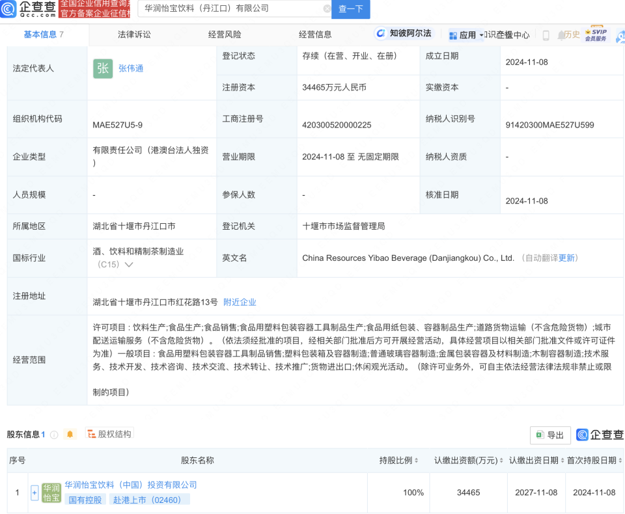Click registered address 红花路13号 text
The height and width of the screenshot is (514, 625).
pos(155,302)
